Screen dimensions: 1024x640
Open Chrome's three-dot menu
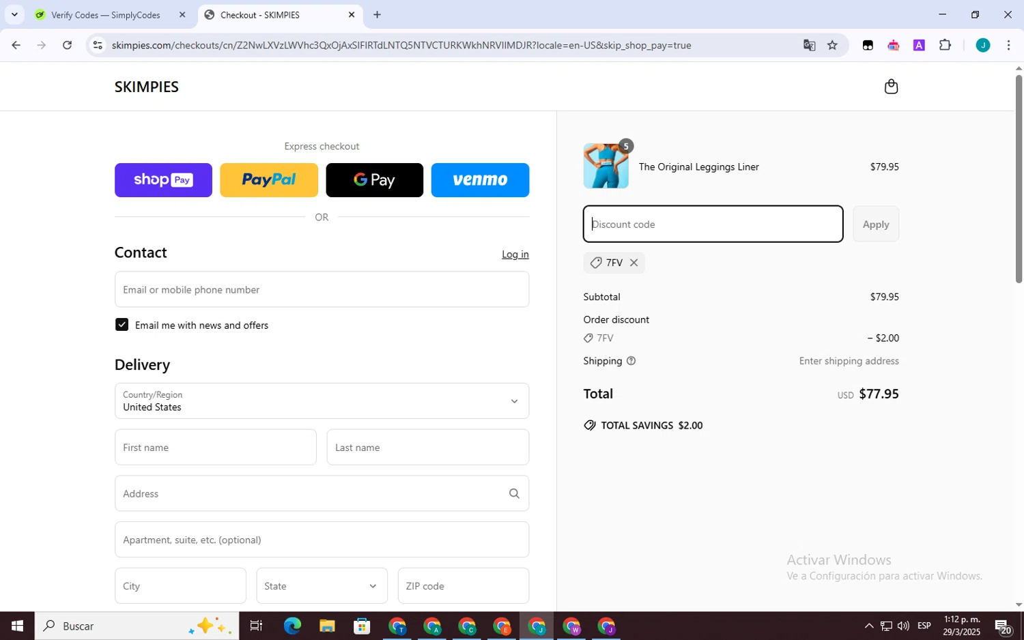pyautogui.click(x=1008, y=45)
